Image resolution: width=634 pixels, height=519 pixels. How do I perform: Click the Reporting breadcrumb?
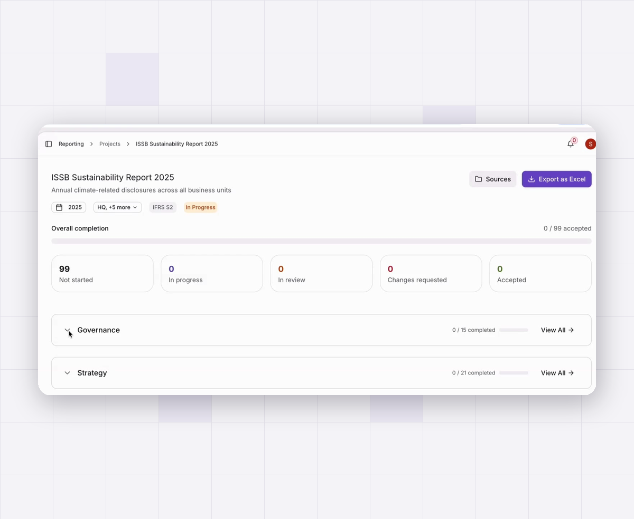point(71,144)
